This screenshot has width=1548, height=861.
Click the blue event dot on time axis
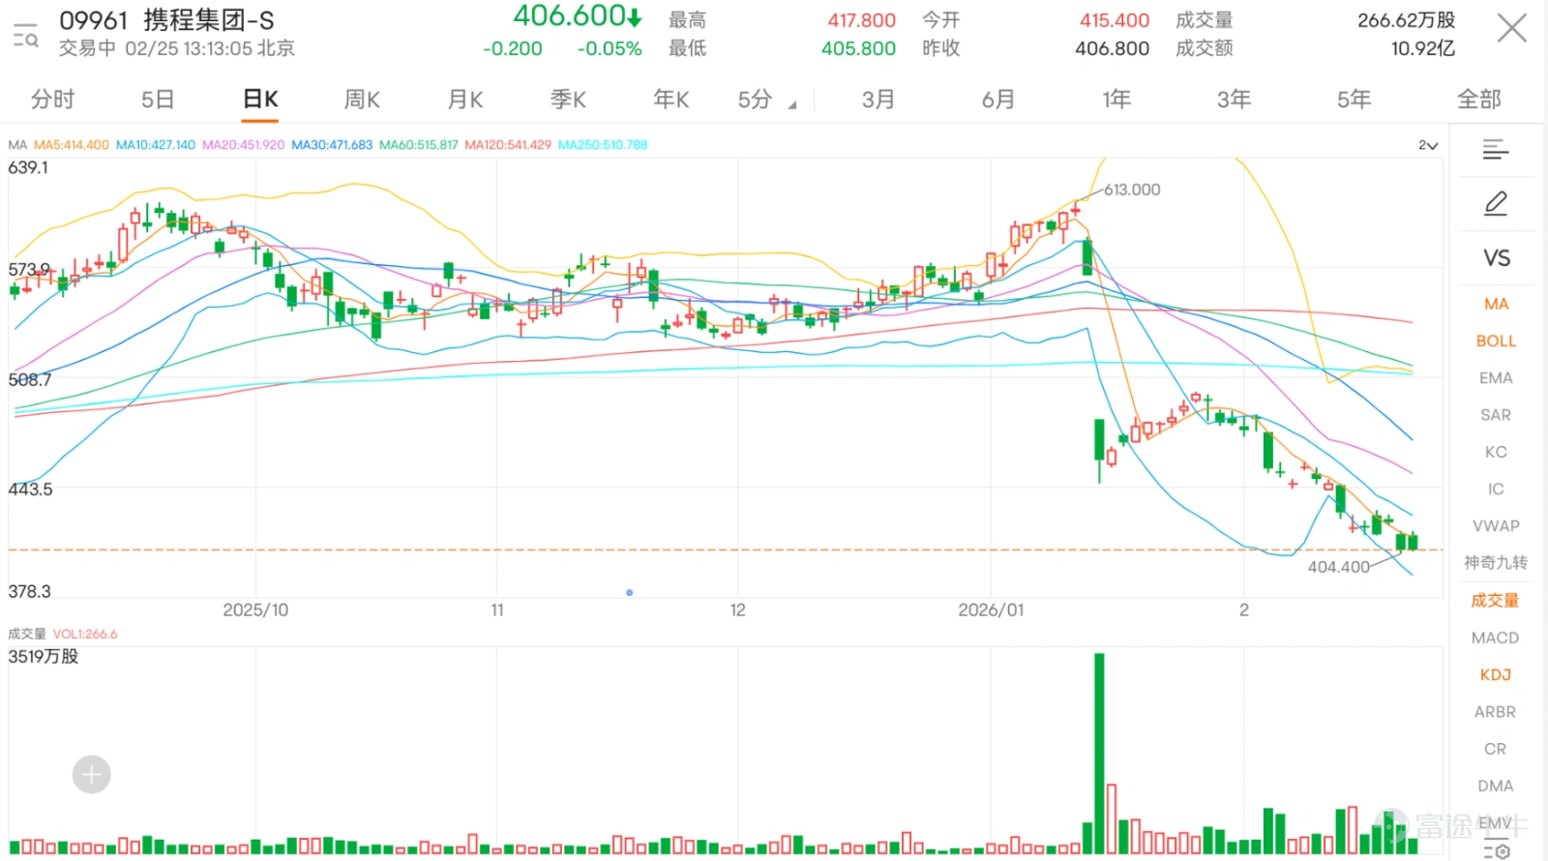629,592
